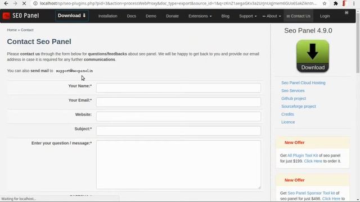This screenshot has width=360, height=202.
Task: Click the Login link
Action: click(325, 16)
